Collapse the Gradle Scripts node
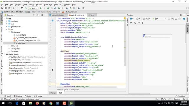The height and width of the screenshot is (106, 189). 4,54
